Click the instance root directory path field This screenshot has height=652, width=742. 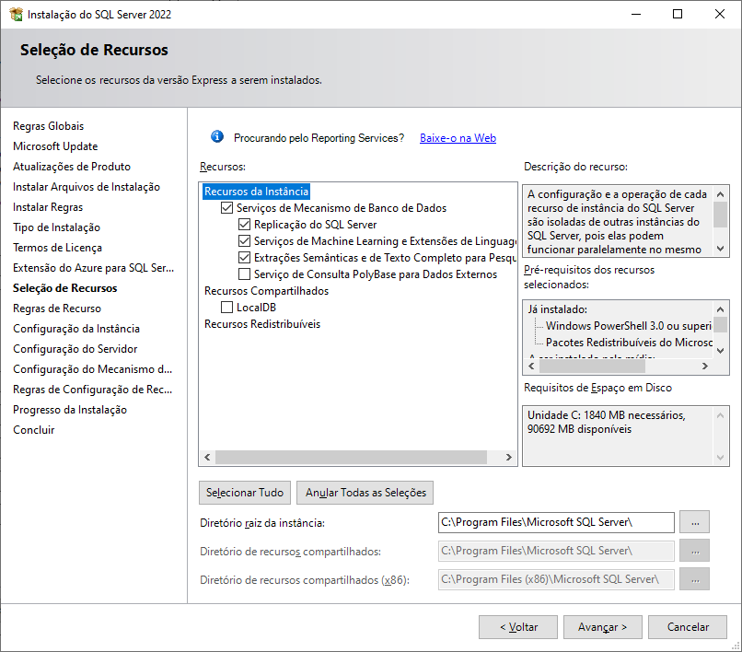pos(556,522)
